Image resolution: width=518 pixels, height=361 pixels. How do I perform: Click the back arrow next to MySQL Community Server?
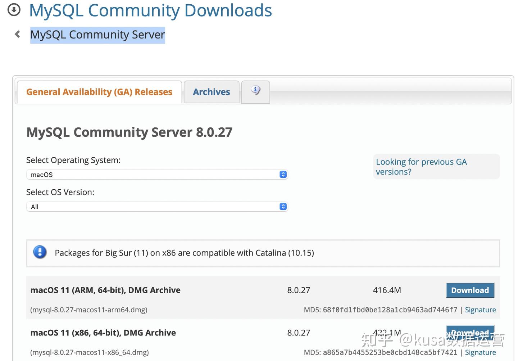tap(17, 34)
